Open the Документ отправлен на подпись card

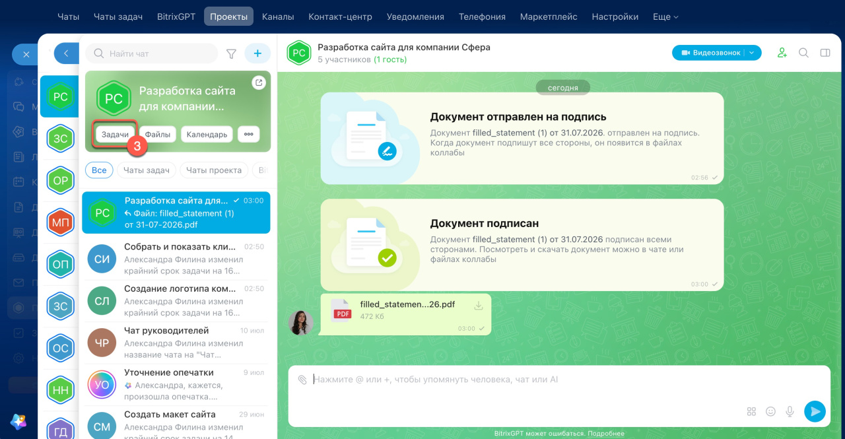[x=522, y=138]
